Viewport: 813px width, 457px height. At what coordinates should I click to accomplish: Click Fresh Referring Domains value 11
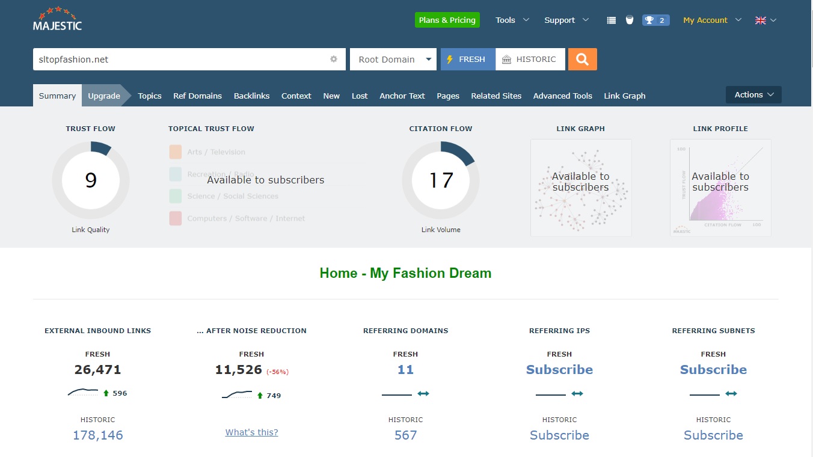[405, 370]
